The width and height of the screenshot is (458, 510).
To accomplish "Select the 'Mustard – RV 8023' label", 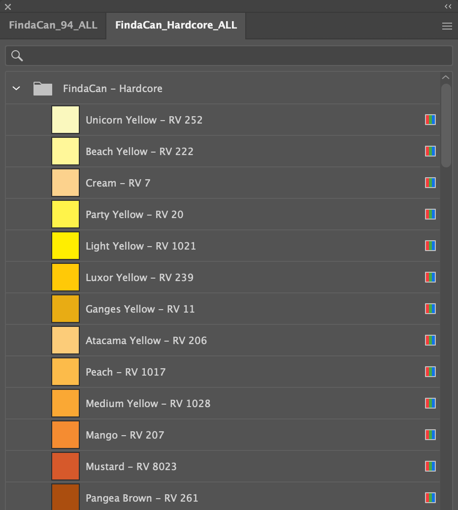I will [131, 467].
